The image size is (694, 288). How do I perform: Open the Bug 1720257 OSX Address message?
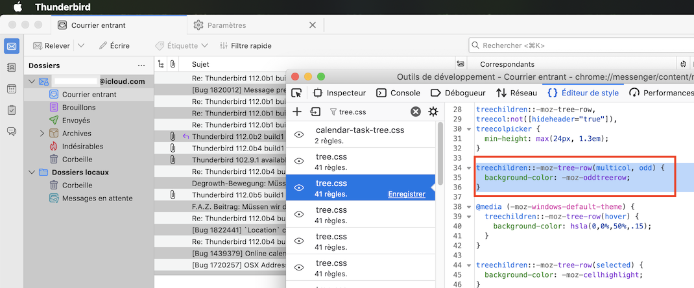221,265
